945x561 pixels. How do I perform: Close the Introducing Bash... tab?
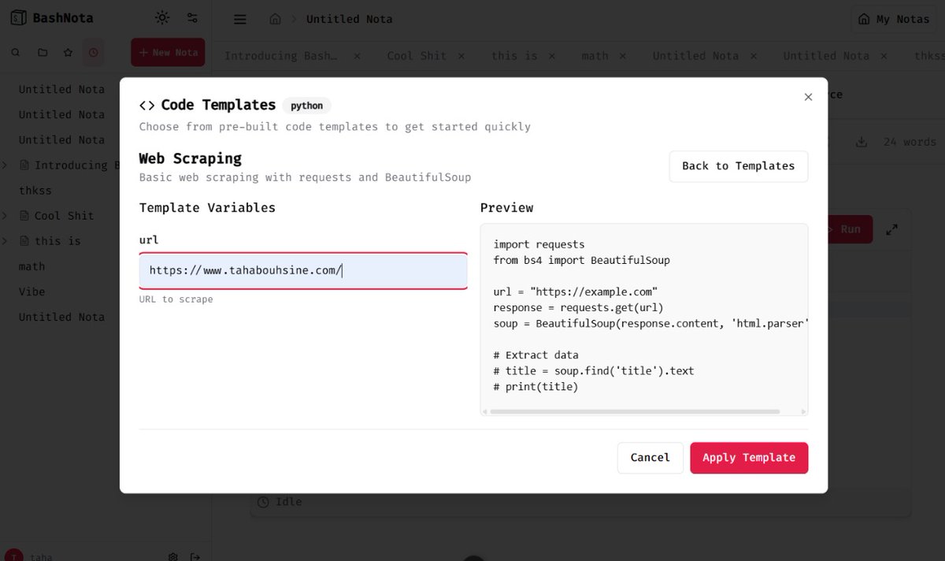tap(357, 56)
